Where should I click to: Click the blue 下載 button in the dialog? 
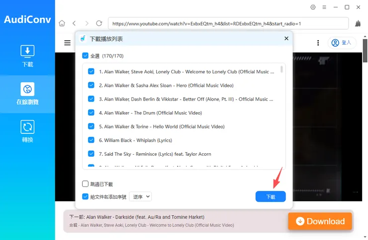coord(271,196)
